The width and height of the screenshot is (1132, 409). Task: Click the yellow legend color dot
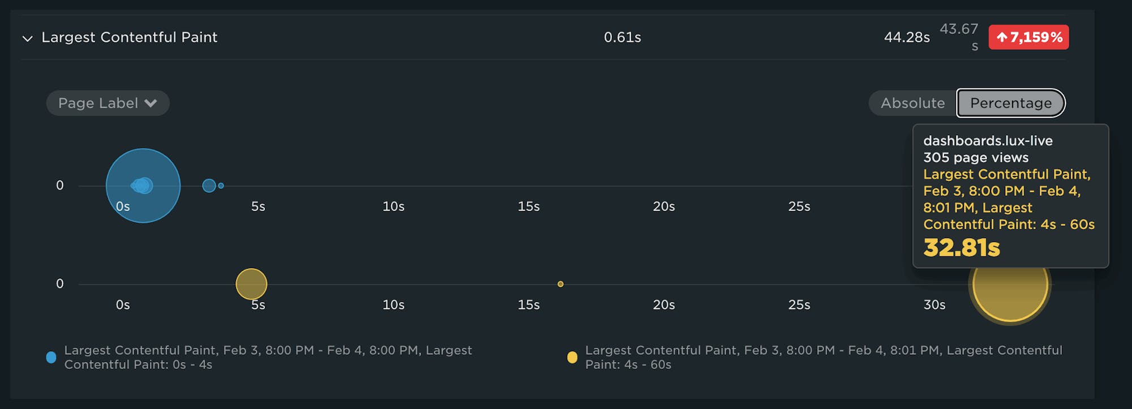tap(572, 358)
